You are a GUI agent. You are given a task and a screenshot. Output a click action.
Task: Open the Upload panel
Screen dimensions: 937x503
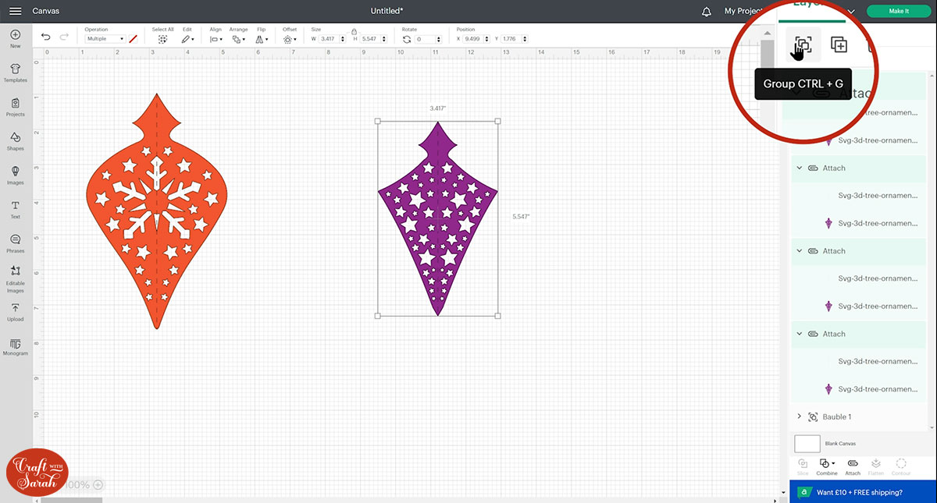click(x=16, y=311)
